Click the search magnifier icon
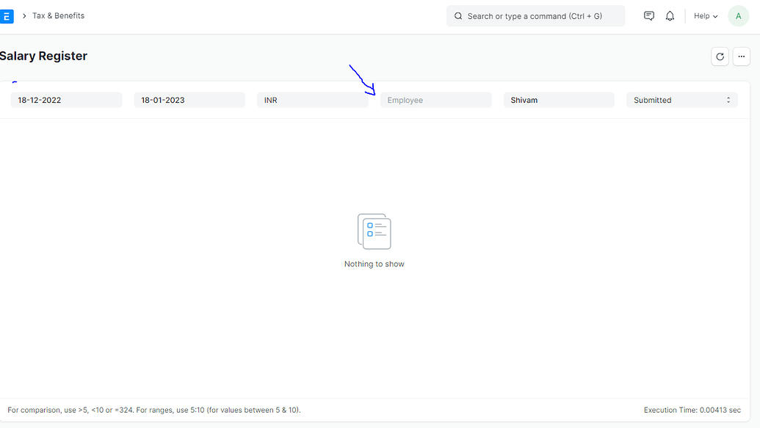This screenshot has width=760, height=428. [458, 15]
